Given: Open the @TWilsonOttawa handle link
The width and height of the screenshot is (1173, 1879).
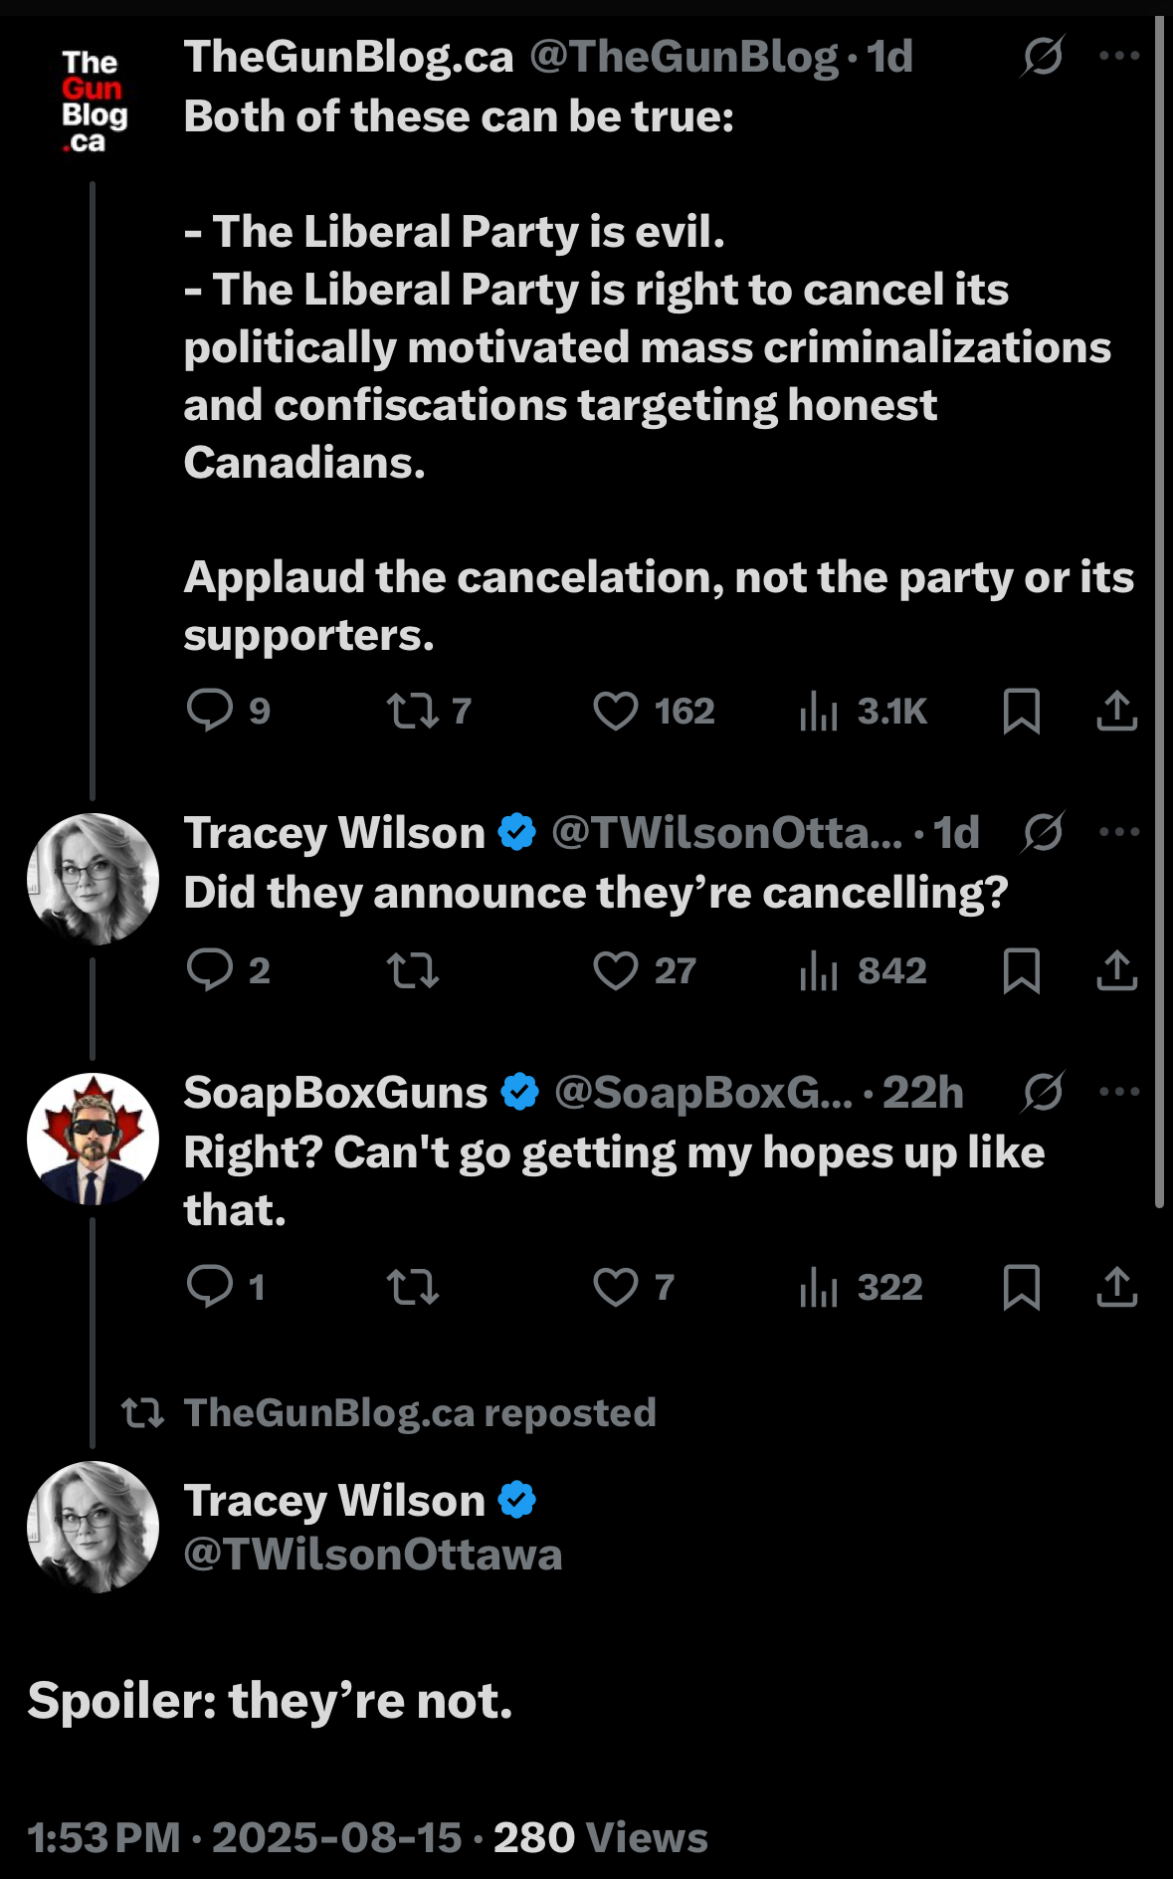Looking at the screenshot, I should [x=373, y=1555].
